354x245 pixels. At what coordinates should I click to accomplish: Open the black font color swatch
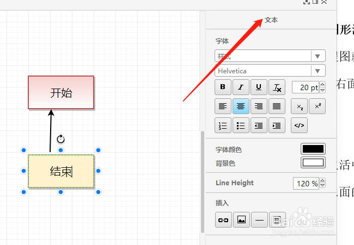(313, 149)
